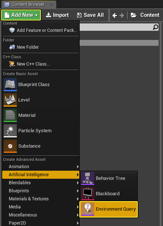163x226 pixels.
Task: Create a new Level asset
Action: (41, 100)
